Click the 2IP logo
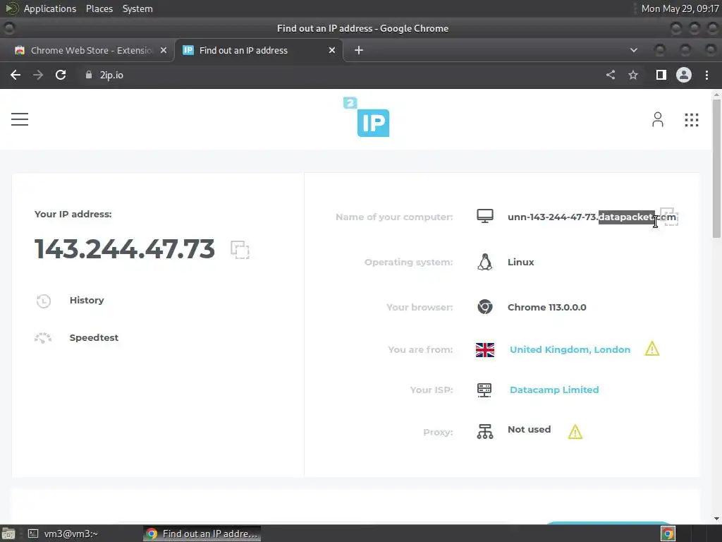The image size is (722, 542). click(367, 117)
